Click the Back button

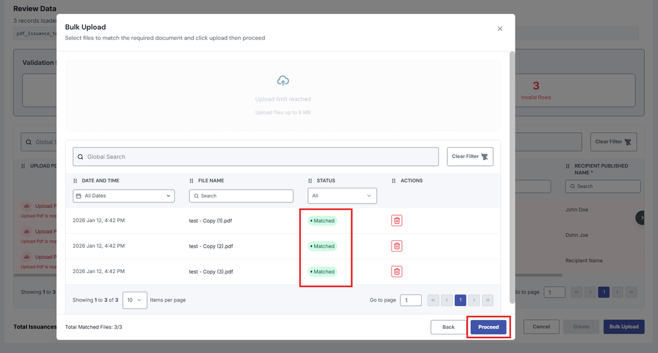coord(449,327)
